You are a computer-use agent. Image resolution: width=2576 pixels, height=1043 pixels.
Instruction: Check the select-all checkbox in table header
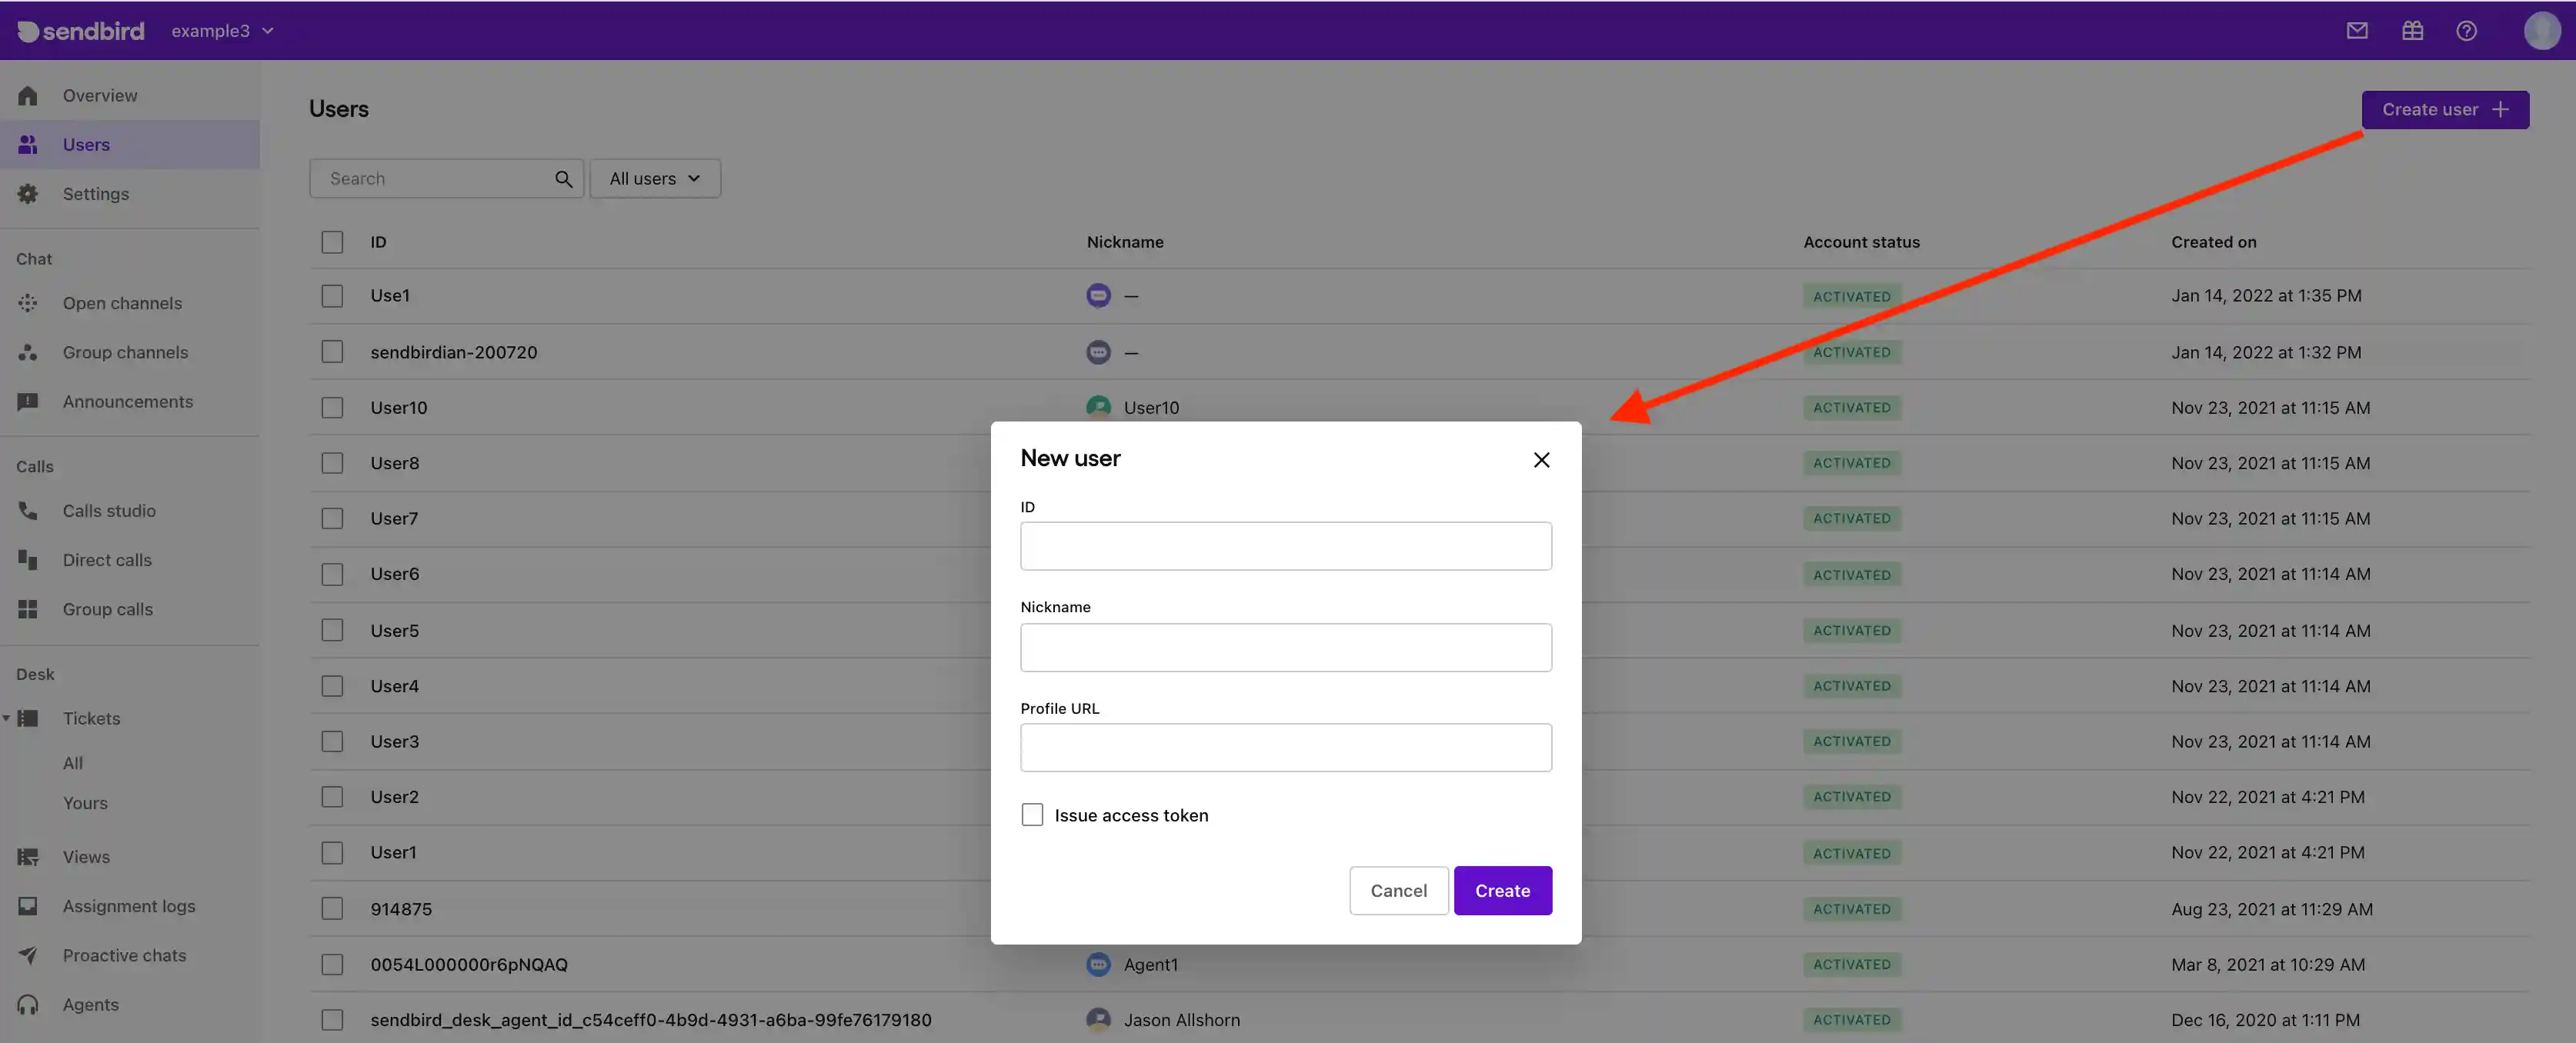pyautogui.click(x=332, y=241)
